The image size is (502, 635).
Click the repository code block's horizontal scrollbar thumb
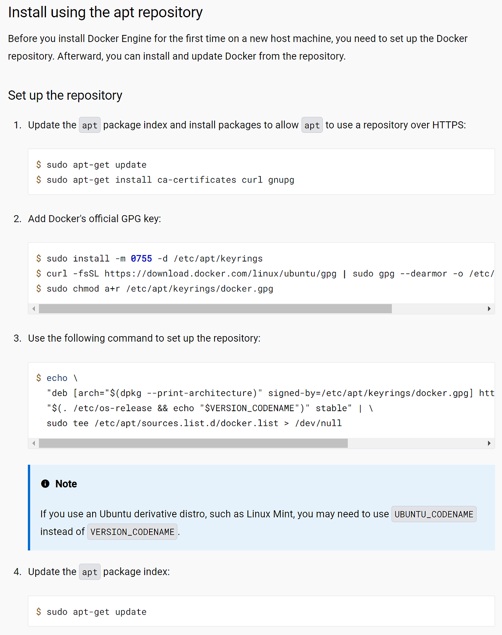(193, 443)
